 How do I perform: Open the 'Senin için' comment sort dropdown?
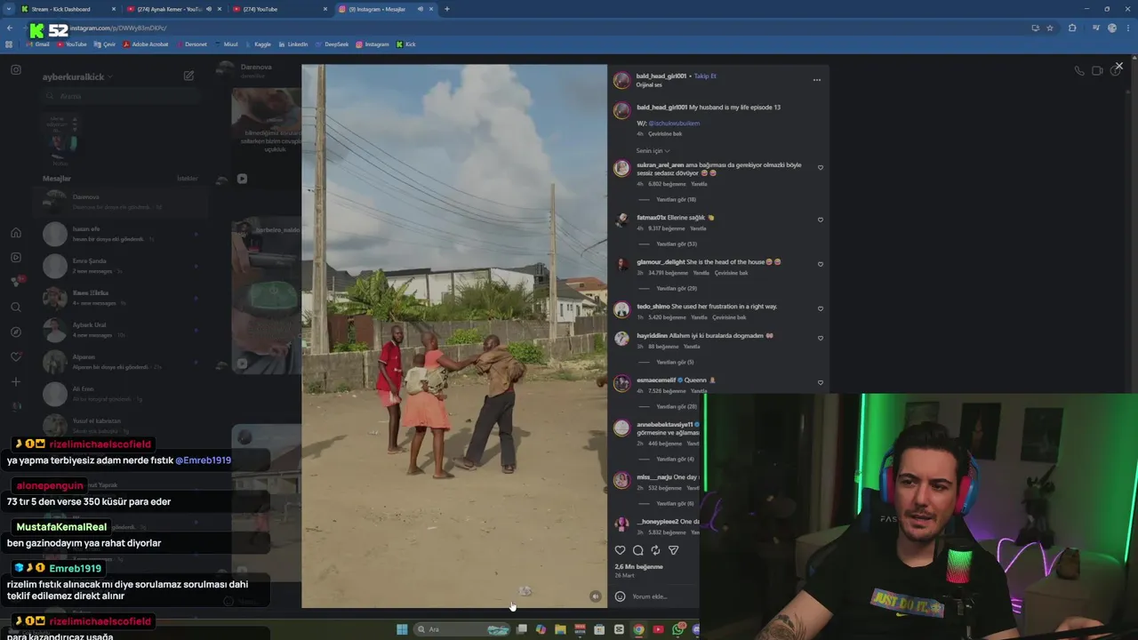[x=653, y=151]
